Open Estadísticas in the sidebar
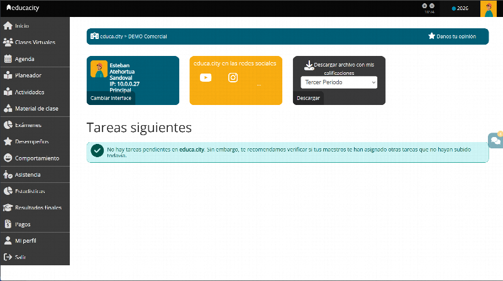The image size is (503, 281). [35, 191]
